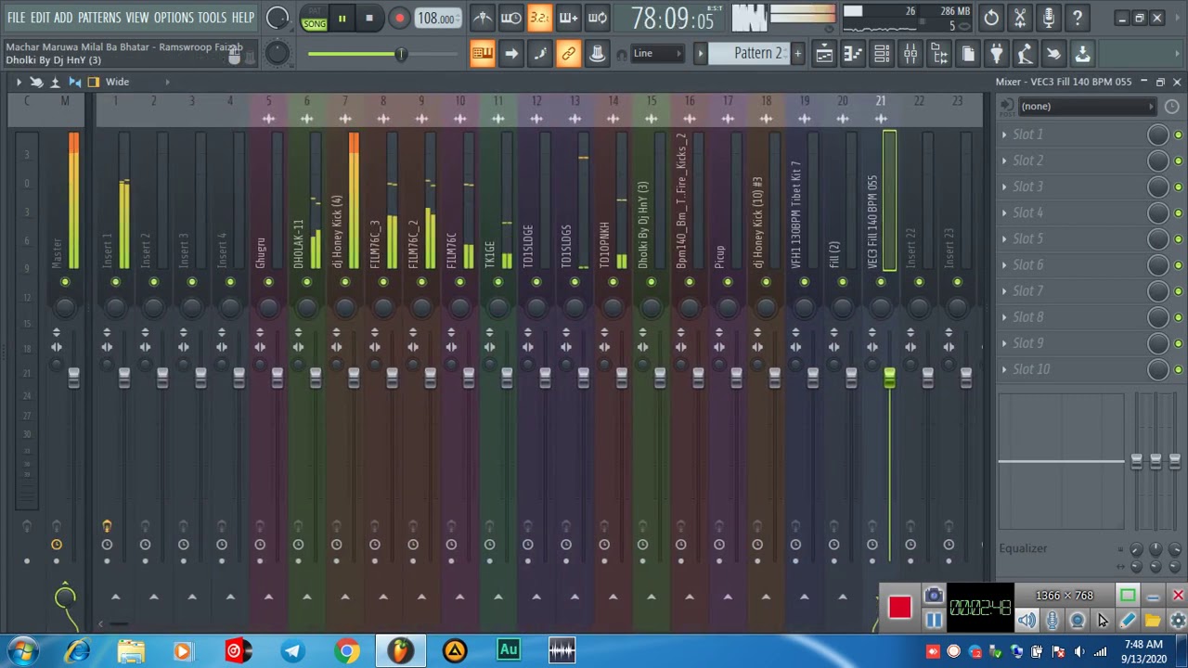Click the speaker icon in the screen recorder
This screenshot has height=668, width=1188.
(x=1027, y=621)
